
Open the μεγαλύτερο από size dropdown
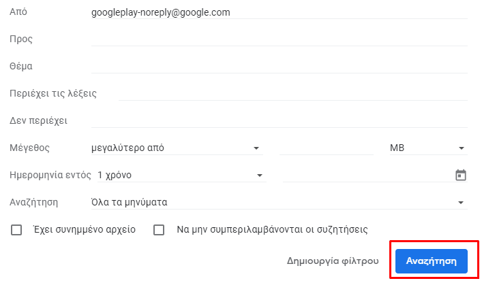177,148
